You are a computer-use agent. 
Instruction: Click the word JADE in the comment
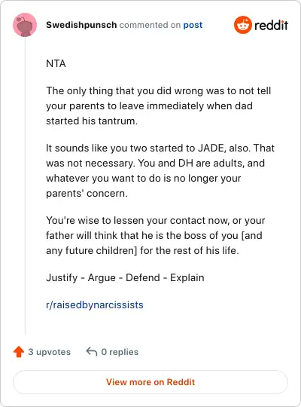click(x=211, y=148)
